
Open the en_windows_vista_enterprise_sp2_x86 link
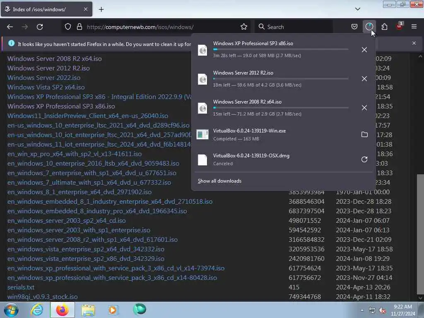tap(86, 259)
